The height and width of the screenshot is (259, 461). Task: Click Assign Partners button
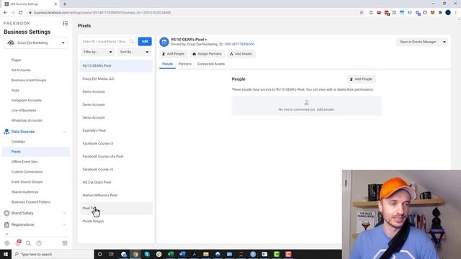[207, 54]
